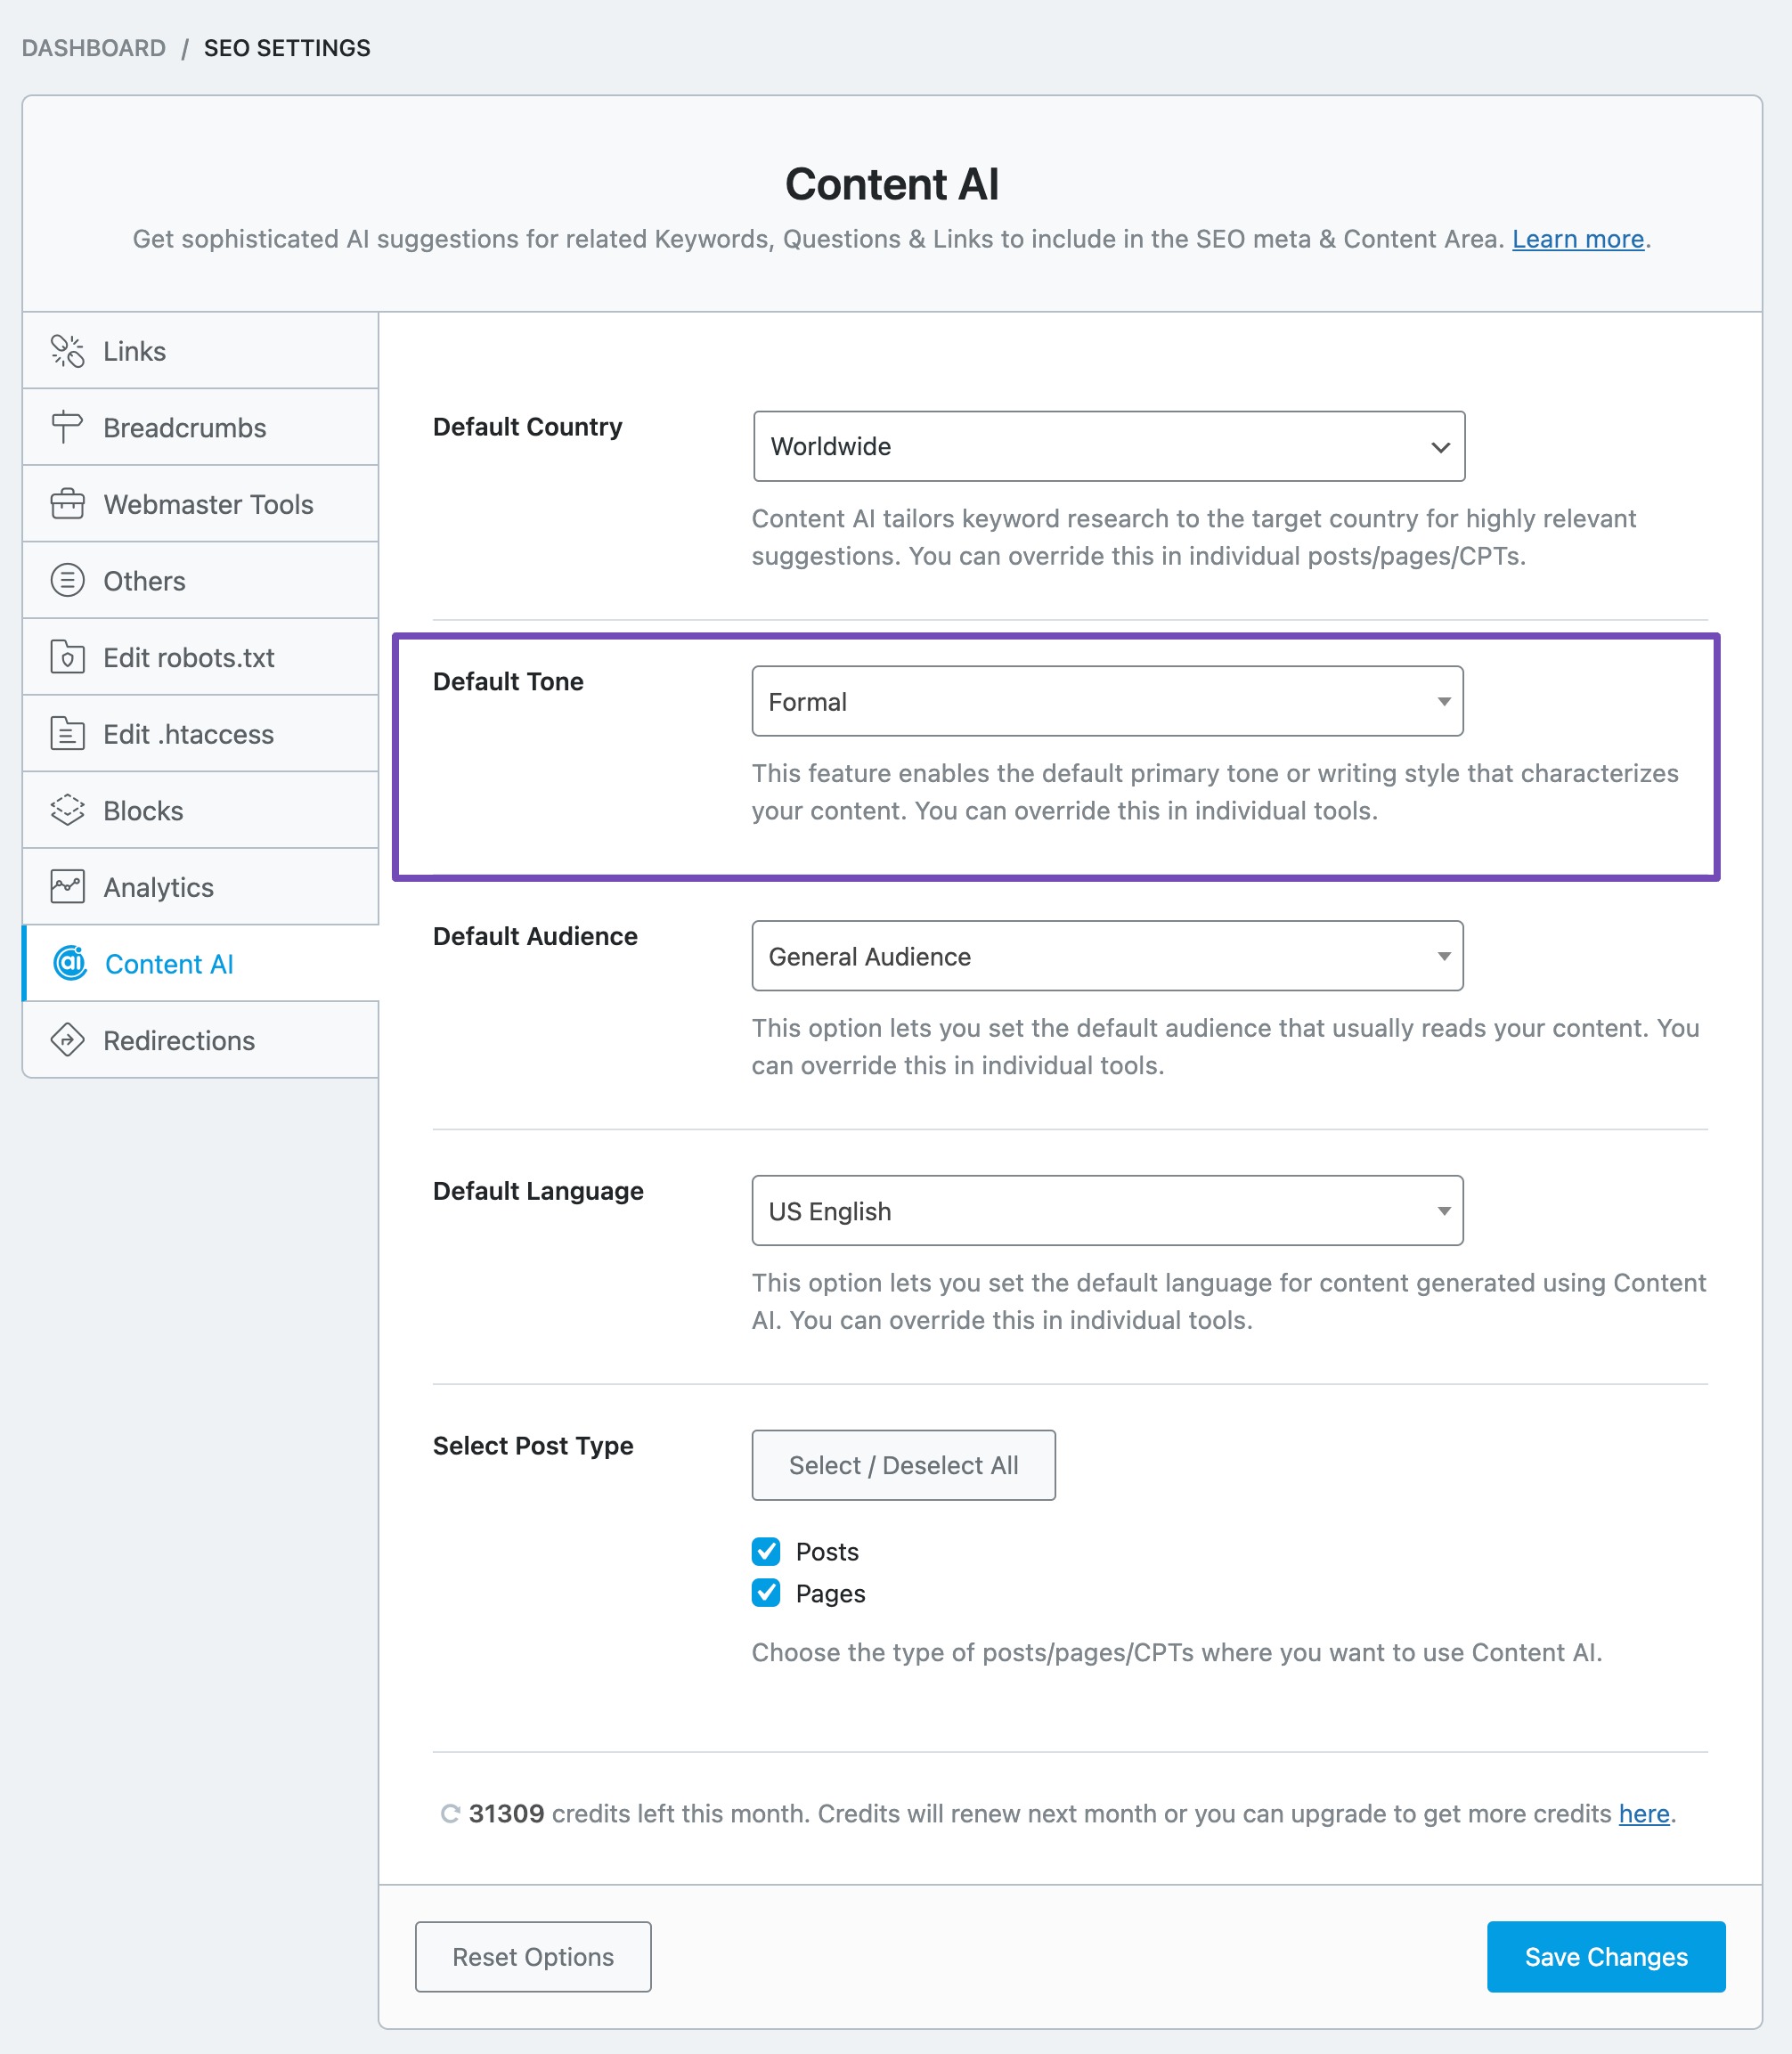Click the Select / Deselect All button
This screenshot has height=2054, width=1792.
(x=903, y=1465)
